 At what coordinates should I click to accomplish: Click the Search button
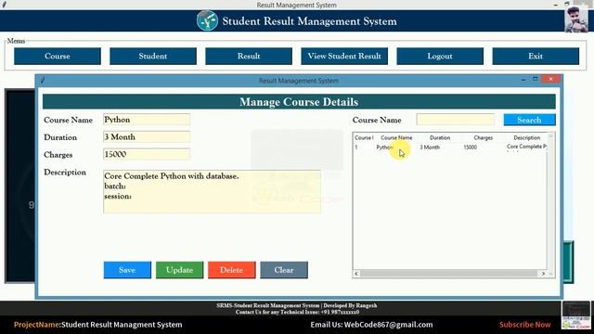529,120
